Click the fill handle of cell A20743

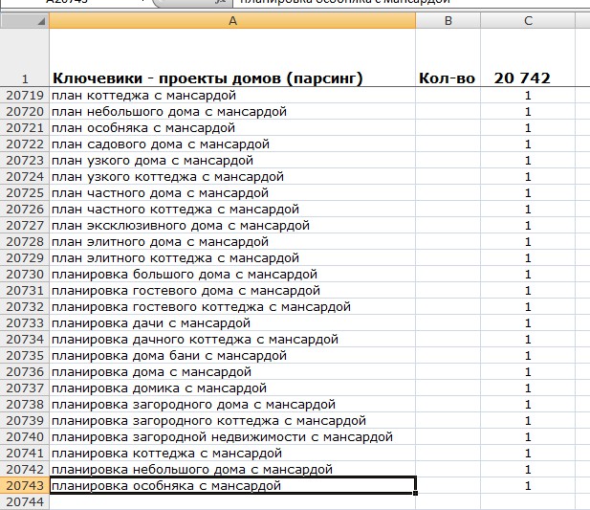coord(415,493)
